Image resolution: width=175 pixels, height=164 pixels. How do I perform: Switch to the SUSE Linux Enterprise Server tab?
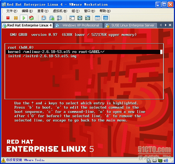tap(131, 25)
